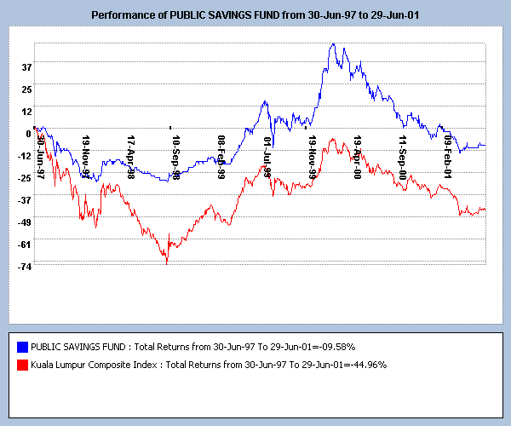This screenshot has height=426, width=511.
Task: Click the 08-Feb-99 date axis label
Action: tap(221, 157)
